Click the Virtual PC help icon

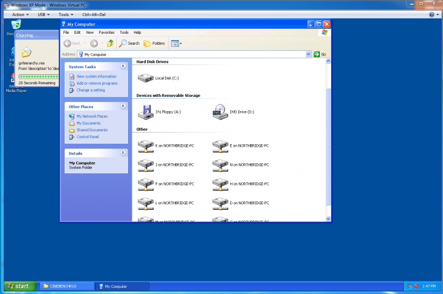[x=431, y=15]
